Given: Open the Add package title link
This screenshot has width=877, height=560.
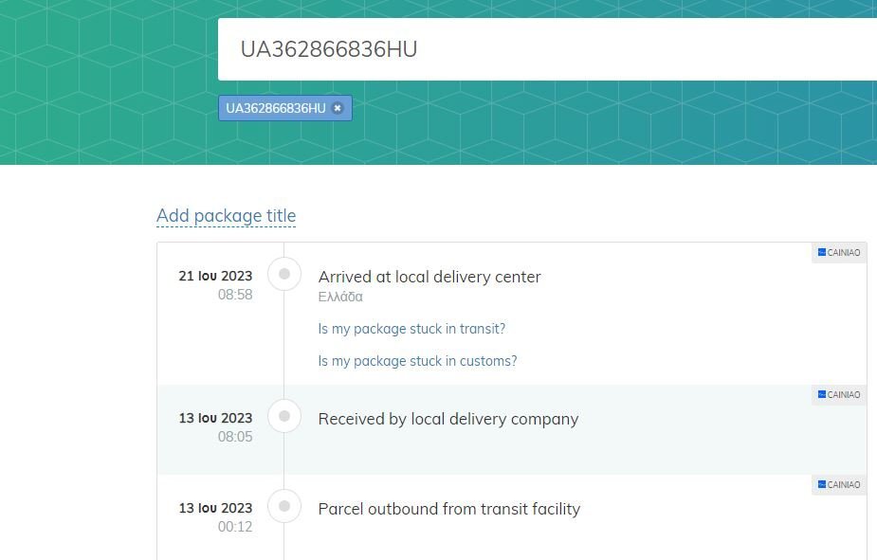Looking at the screenshot, I should coord(226,216).
